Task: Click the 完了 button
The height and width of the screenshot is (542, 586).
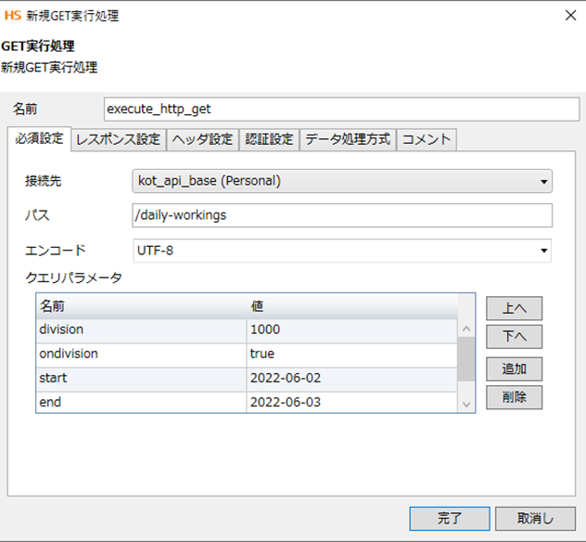Action: pos(449,518)
